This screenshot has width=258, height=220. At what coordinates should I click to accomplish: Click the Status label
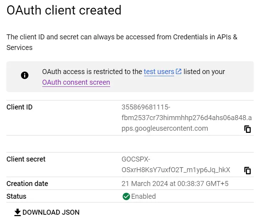(16, 196)
